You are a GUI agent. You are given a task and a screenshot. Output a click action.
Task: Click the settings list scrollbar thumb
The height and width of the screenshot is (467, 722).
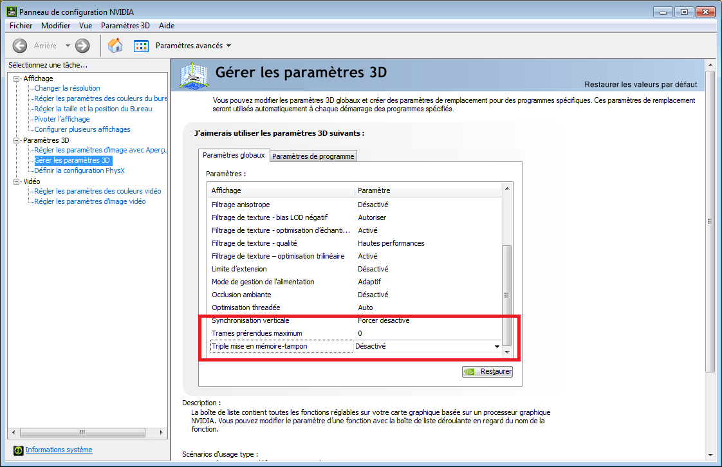(x=507, y=295)
